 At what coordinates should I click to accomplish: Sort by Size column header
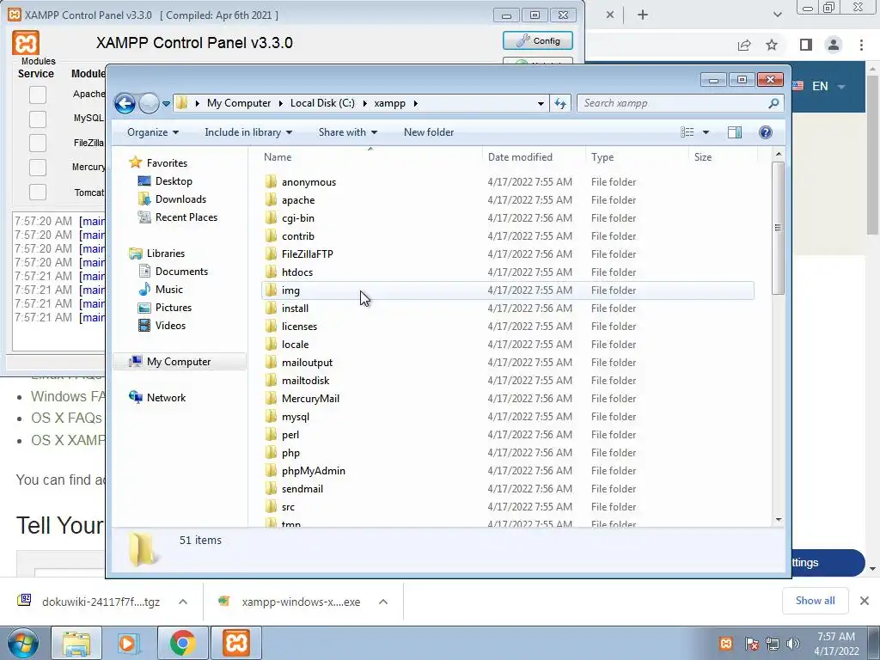click(x=703, y=157)
